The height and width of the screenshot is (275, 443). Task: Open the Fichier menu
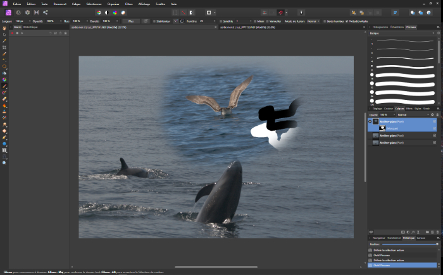coord(16,4)
